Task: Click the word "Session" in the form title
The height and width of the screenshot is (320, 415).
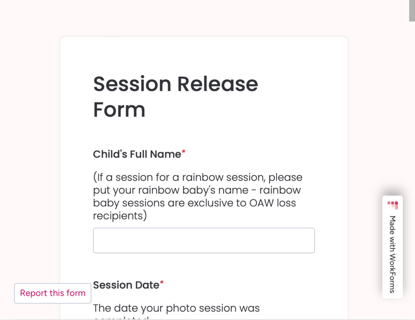Action: [x=132, y=84]
